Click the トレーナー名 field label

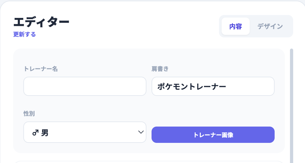pos(41,69)
